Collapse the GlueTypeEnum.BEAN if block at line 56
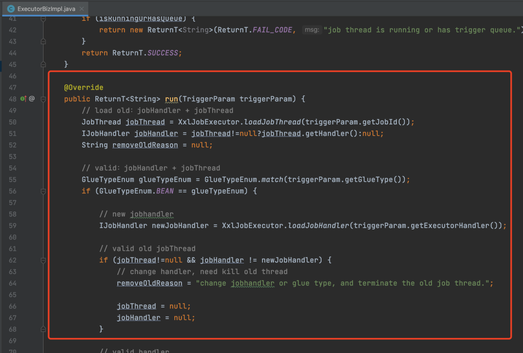 pyautogui.click(x=43, y=191)
